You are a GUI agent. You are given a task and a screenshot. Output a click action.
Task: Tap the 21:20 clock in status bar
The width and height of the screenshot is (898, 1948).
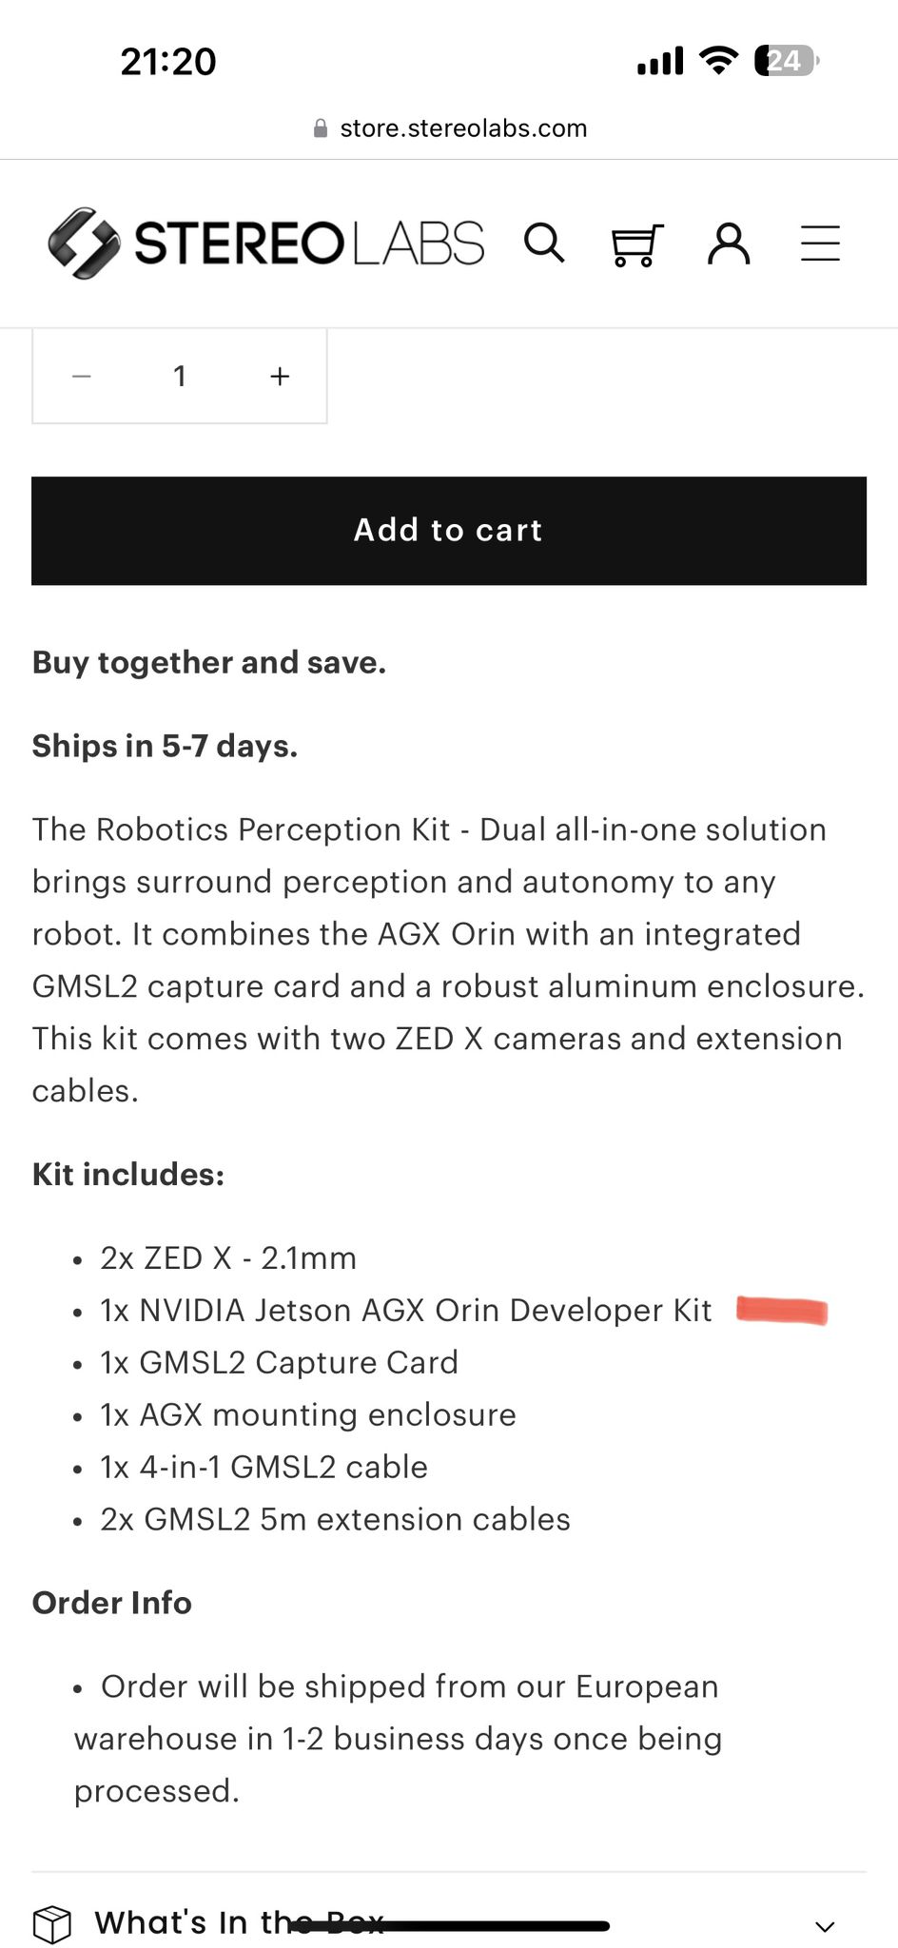[168, 62]
